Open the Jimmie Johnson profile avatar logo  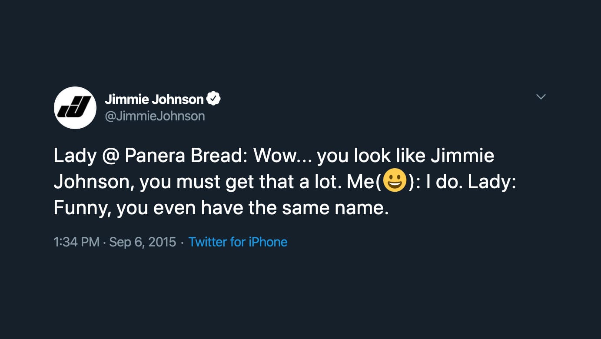[x=75, y=108]
